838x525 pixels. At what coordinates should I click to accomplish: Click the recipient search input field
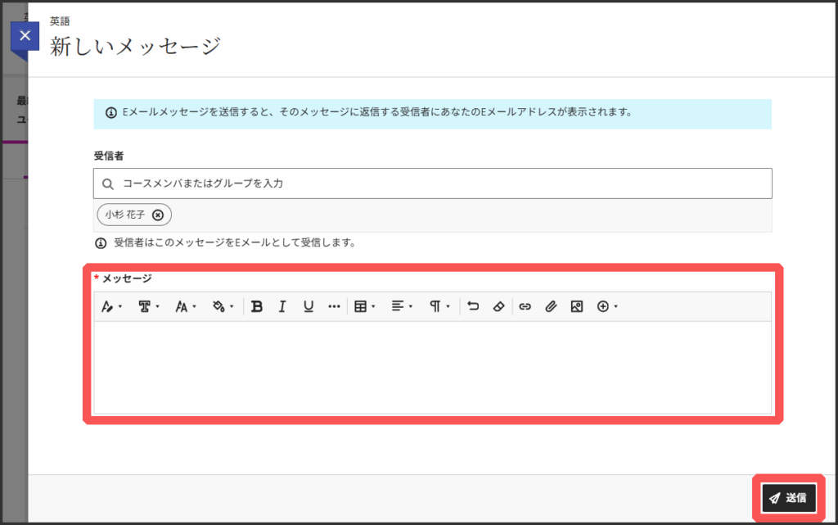pyautogui.click(x=442, y=183)
